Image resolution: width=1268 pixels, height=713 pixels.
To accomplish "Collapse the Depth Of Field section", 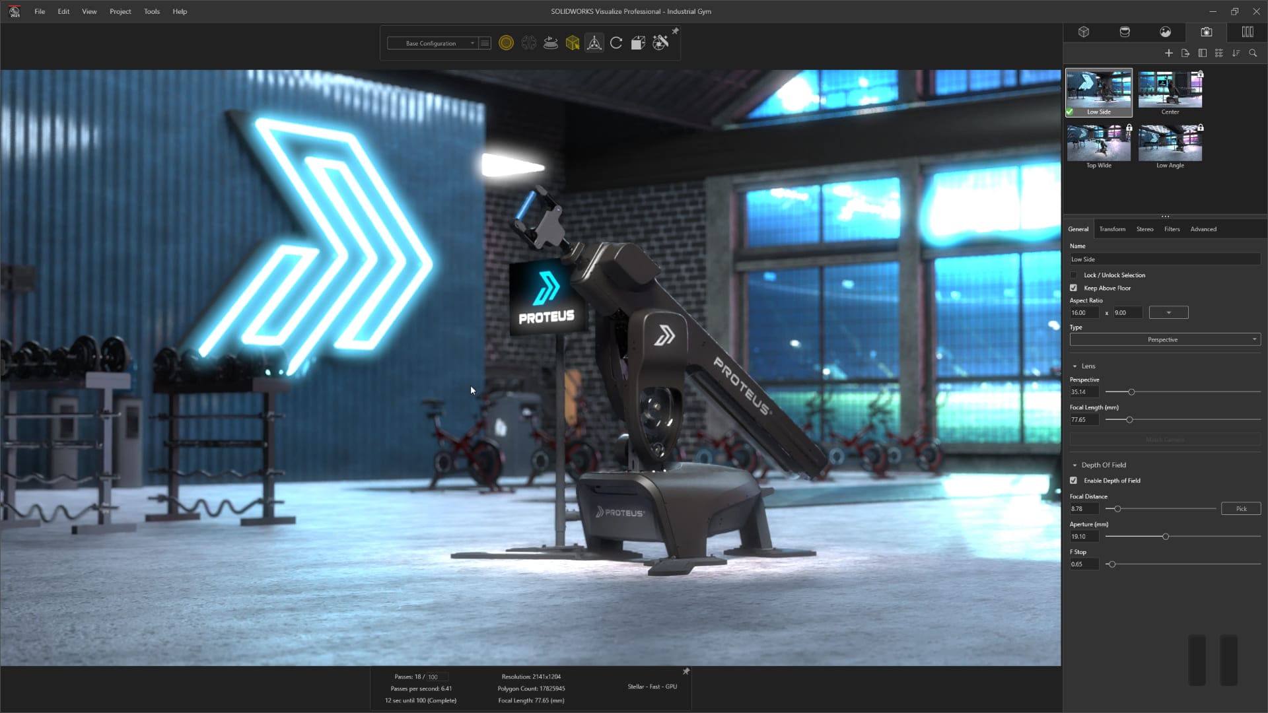I will pos(1074,465).
